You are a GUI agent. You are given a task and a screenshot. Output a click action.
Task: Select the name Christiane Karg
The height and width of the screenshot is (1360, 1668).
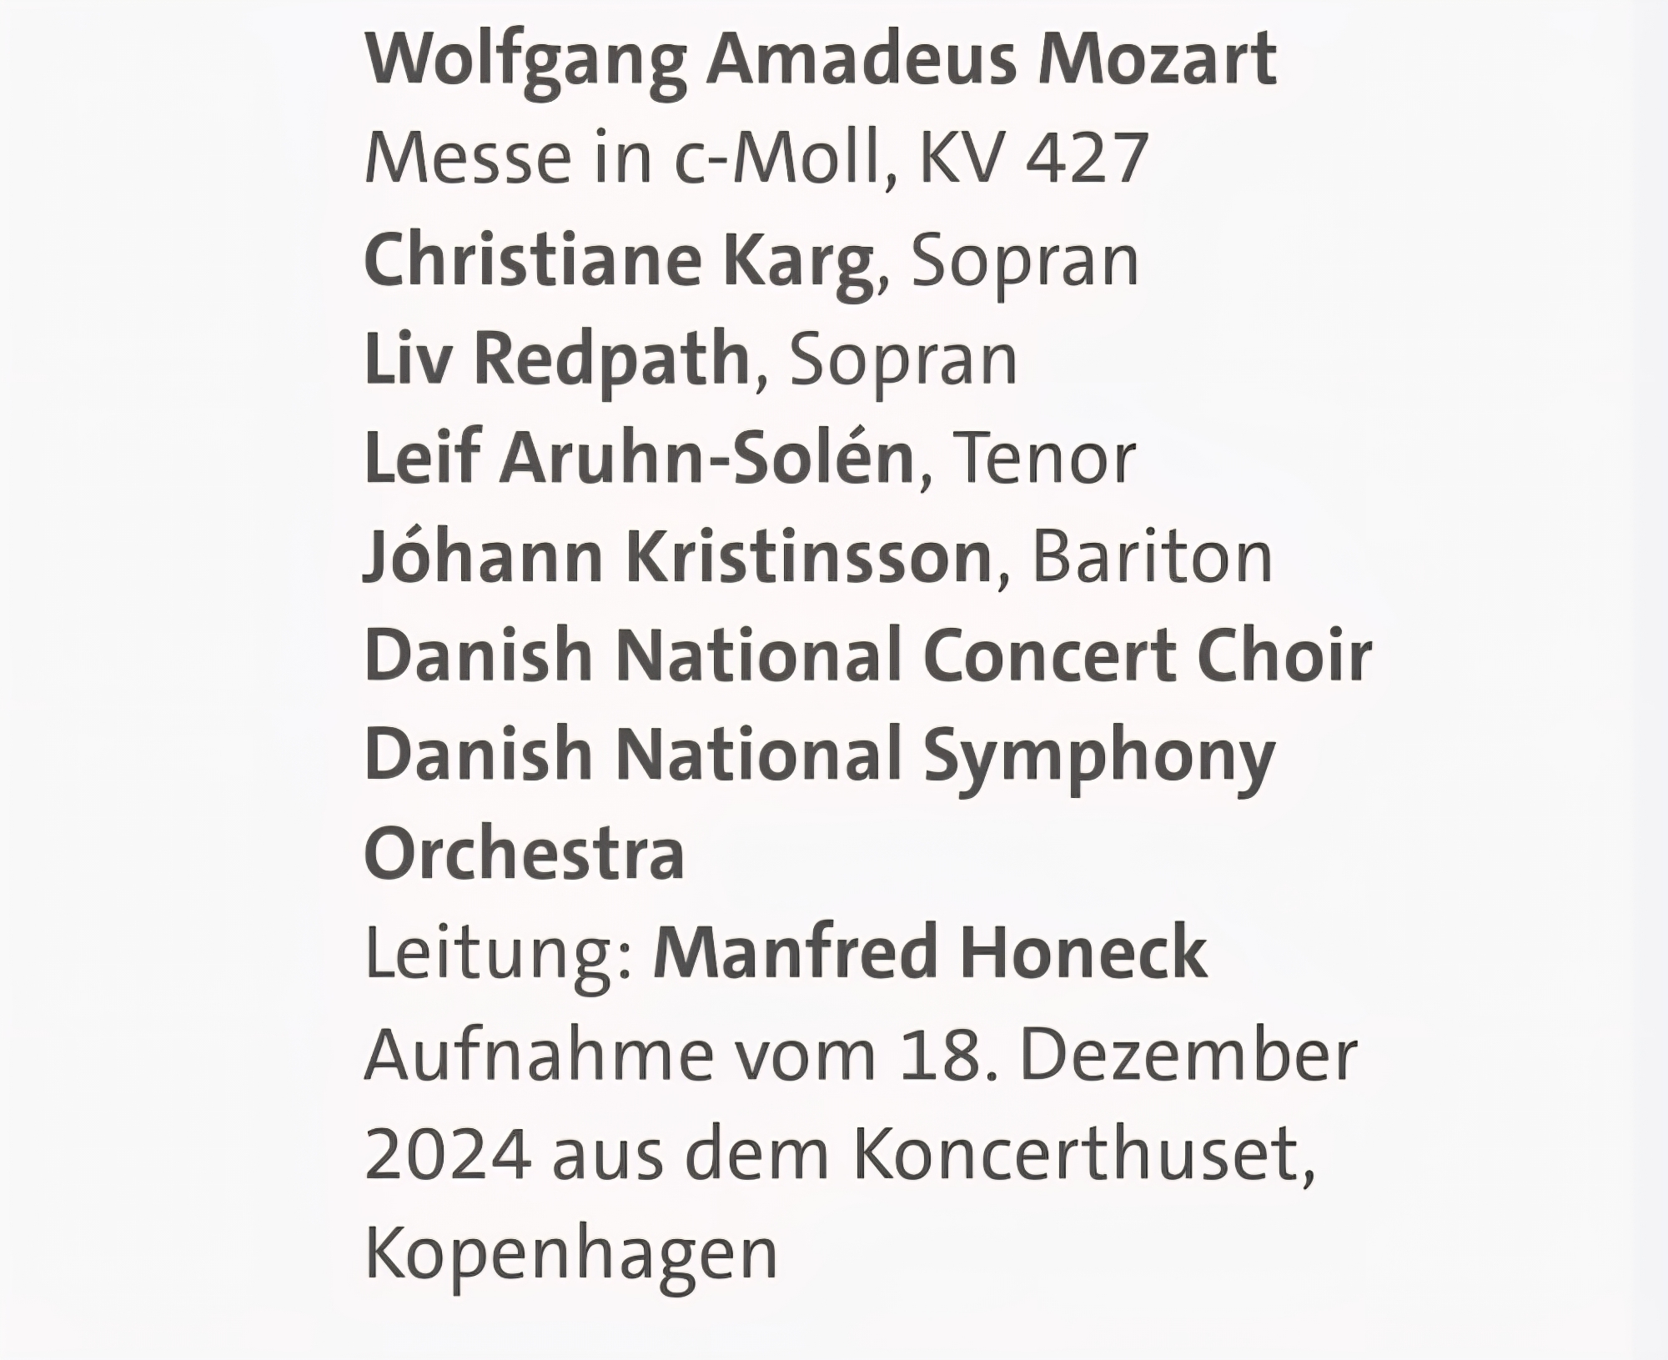(619, 260)
